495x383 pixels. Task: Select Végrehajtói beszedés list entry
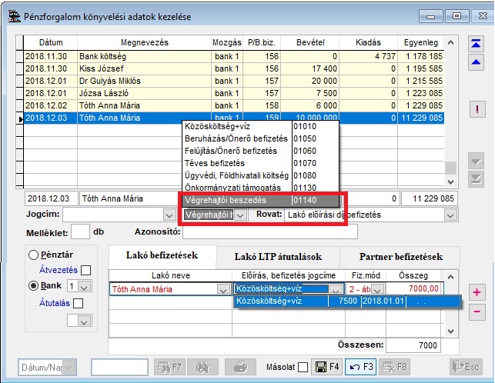(236, 200)
